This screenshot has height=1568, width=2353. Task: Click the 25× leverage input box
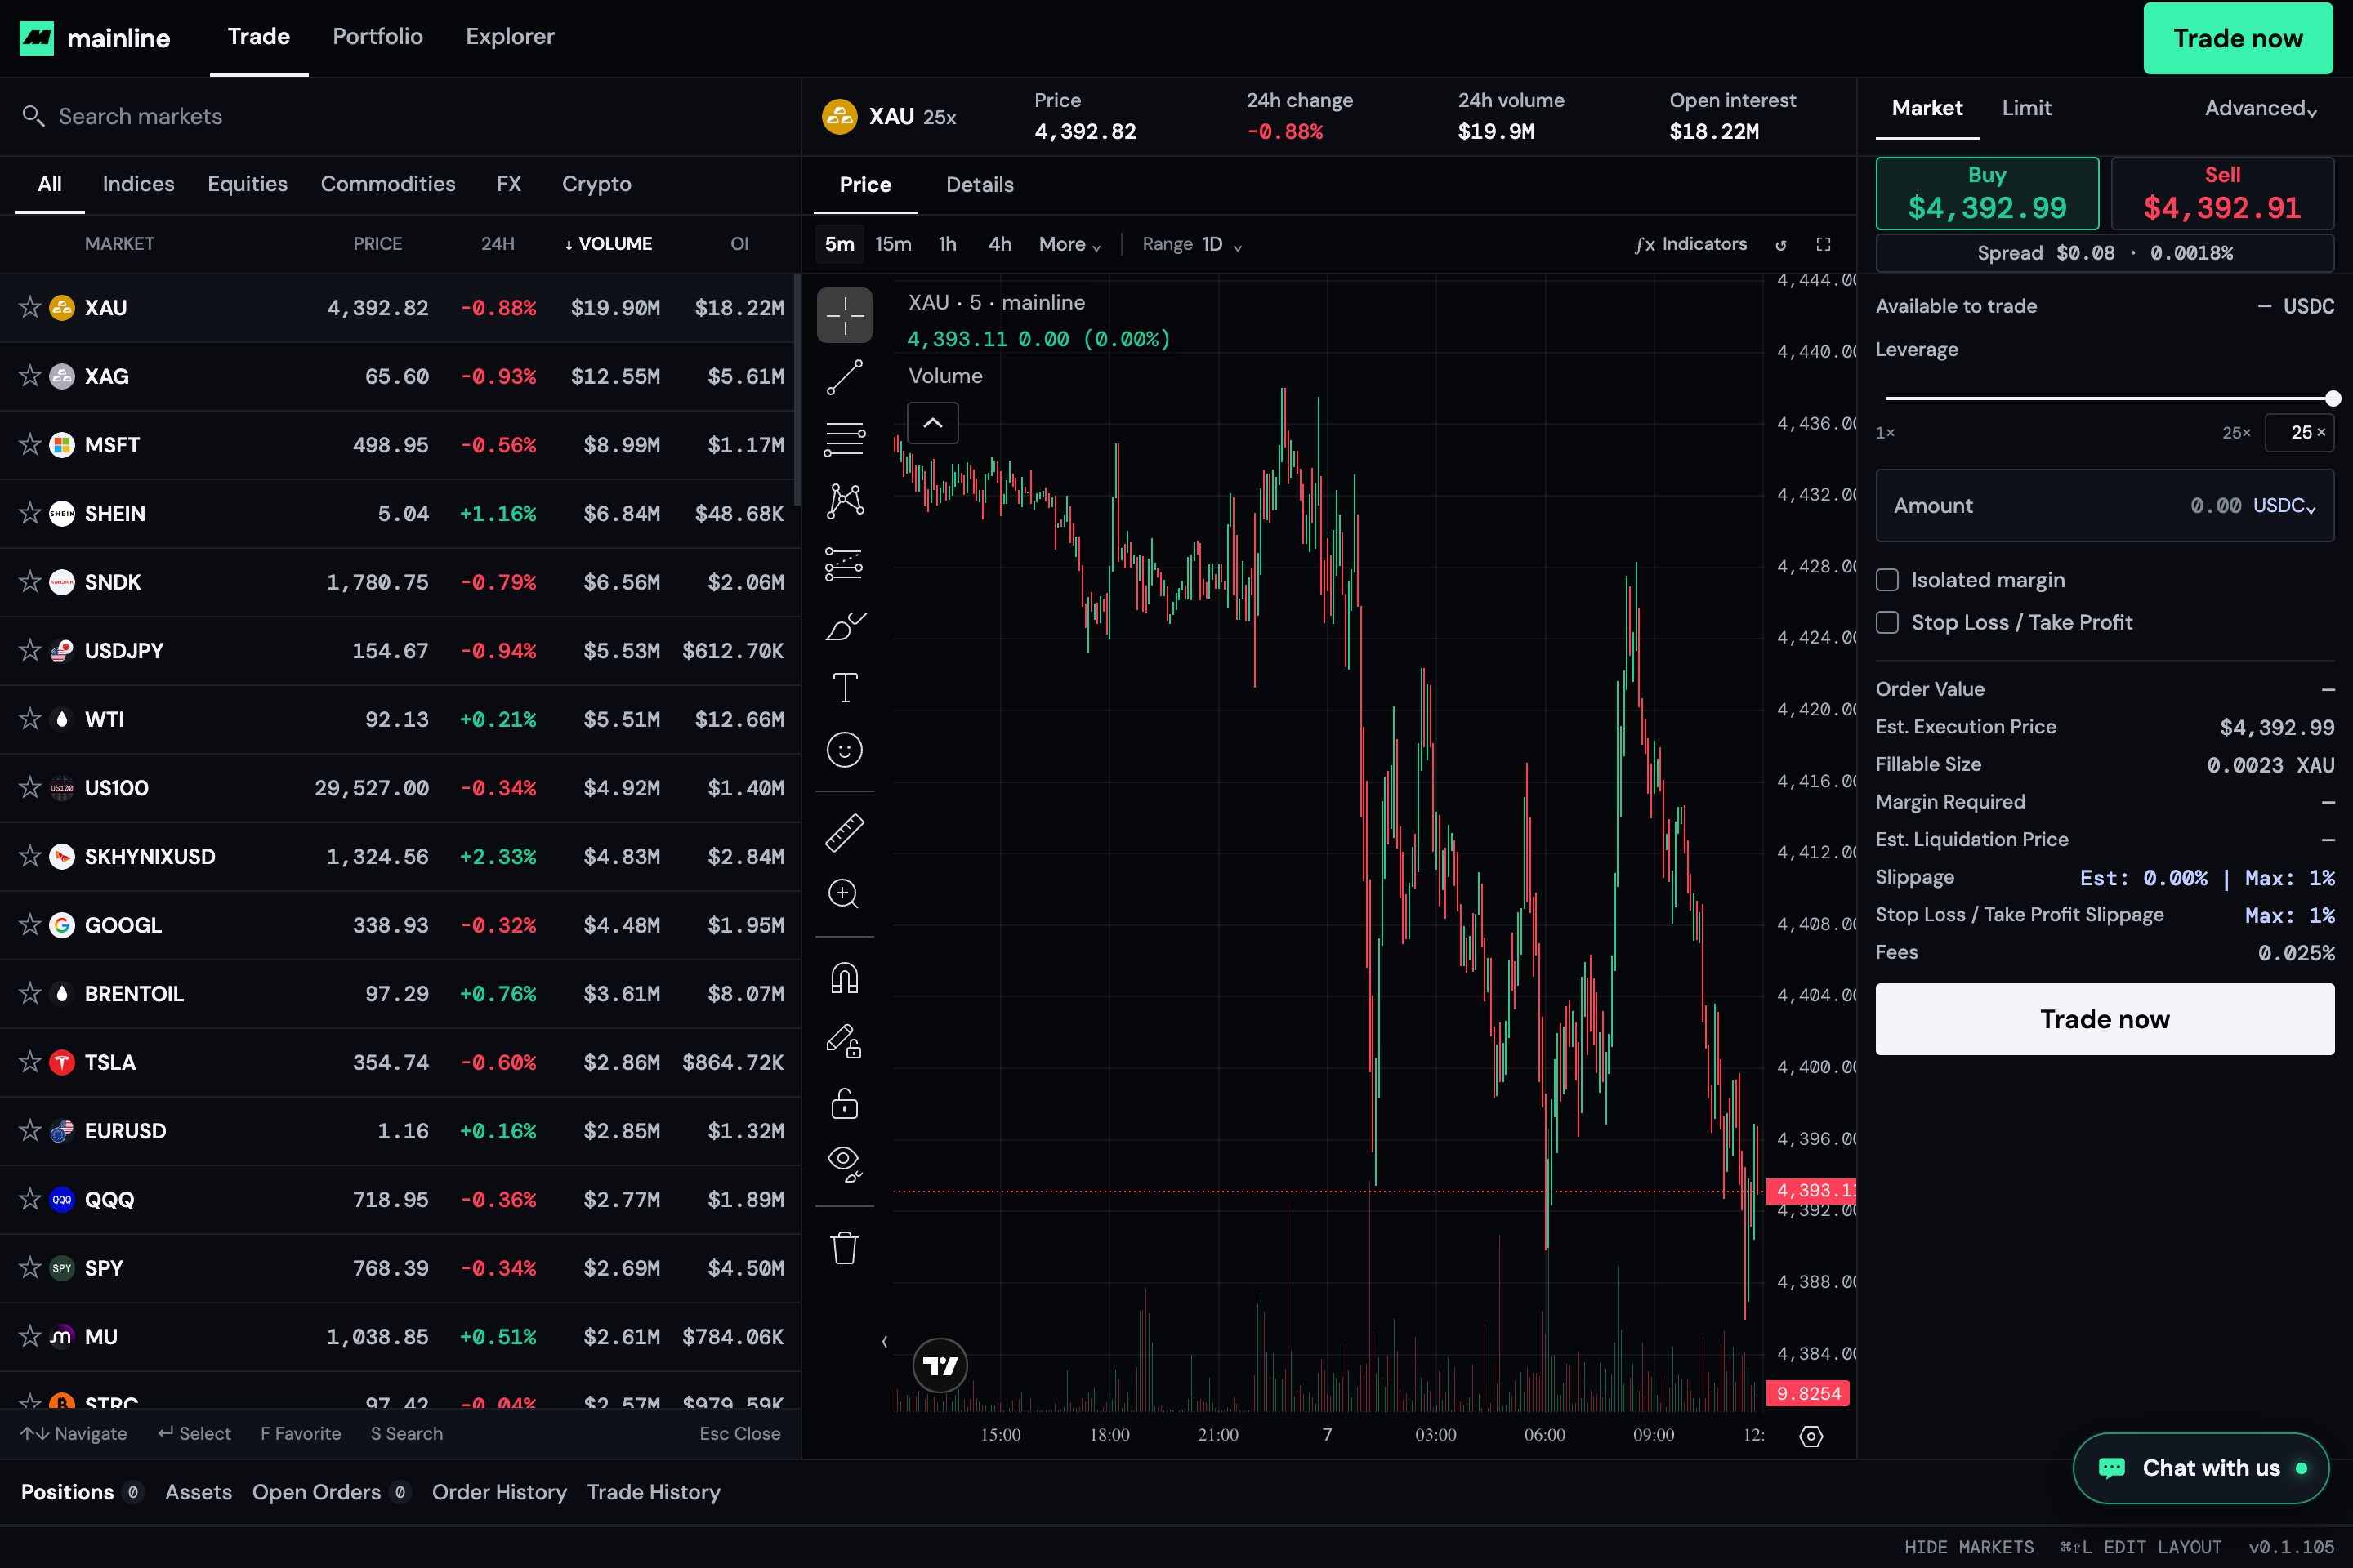coord(2299,432)
